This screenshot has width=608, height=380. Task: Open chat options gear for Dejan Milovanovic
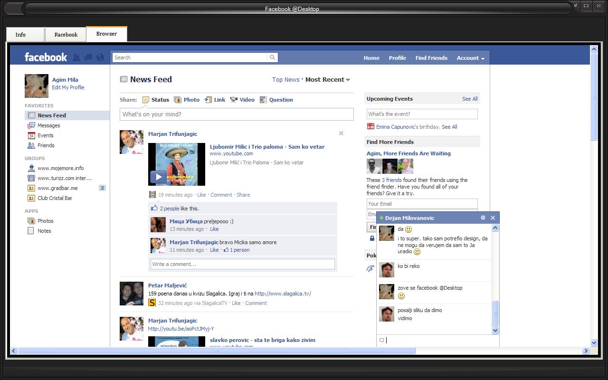coord(483,218)
